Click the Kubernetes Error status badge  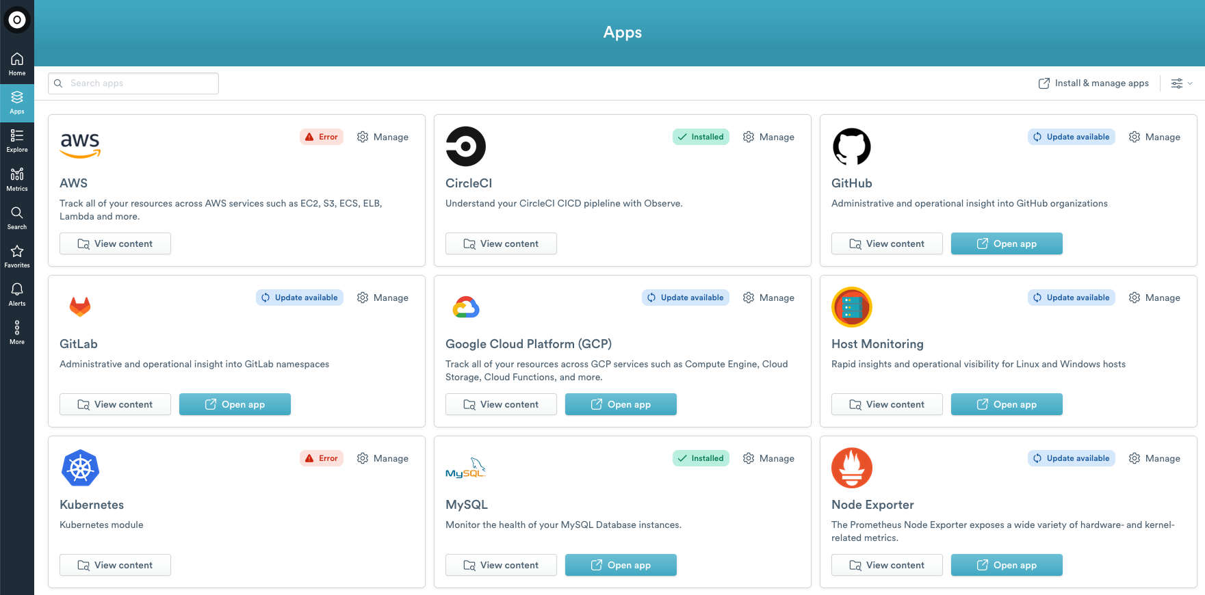click(x=322, y=458)
